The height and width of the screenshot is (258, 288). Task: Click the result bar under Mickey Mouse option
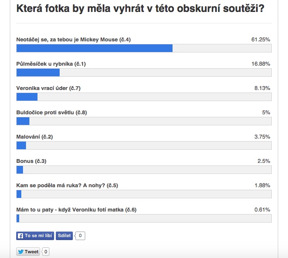coord(144,48)
